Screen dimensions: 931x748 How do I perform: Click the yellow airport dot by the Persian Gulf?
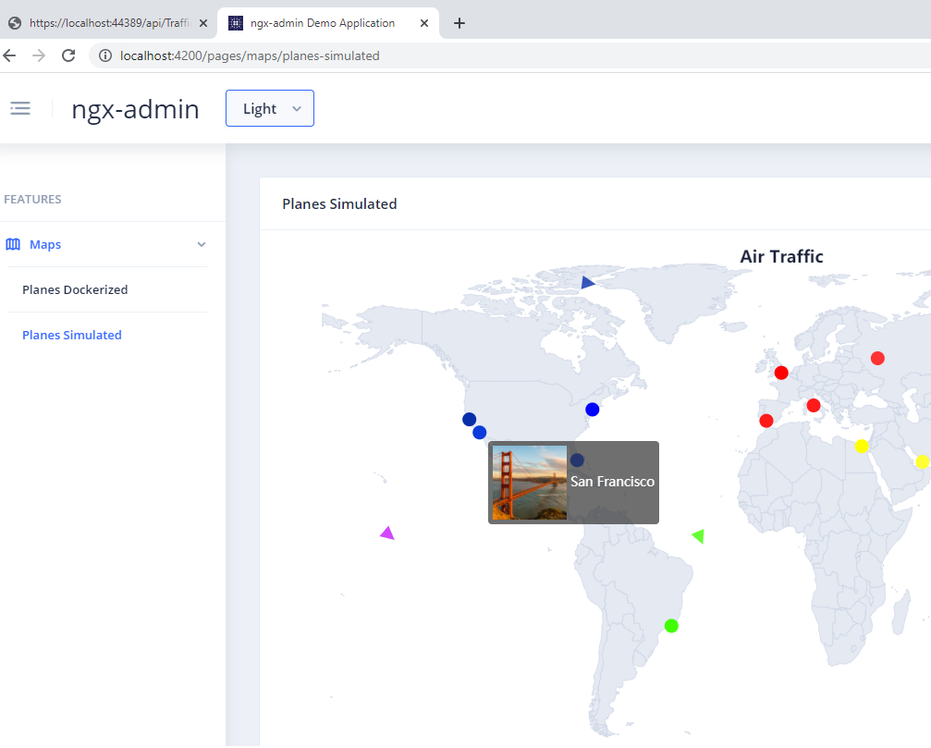pyautogui.click(x=922, y=461)
